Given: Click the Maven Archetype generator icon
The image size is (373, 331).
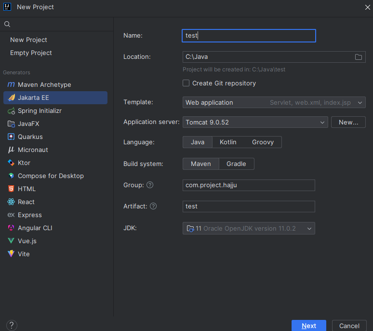Looking at the screenshot, I should tap(11, 84).
